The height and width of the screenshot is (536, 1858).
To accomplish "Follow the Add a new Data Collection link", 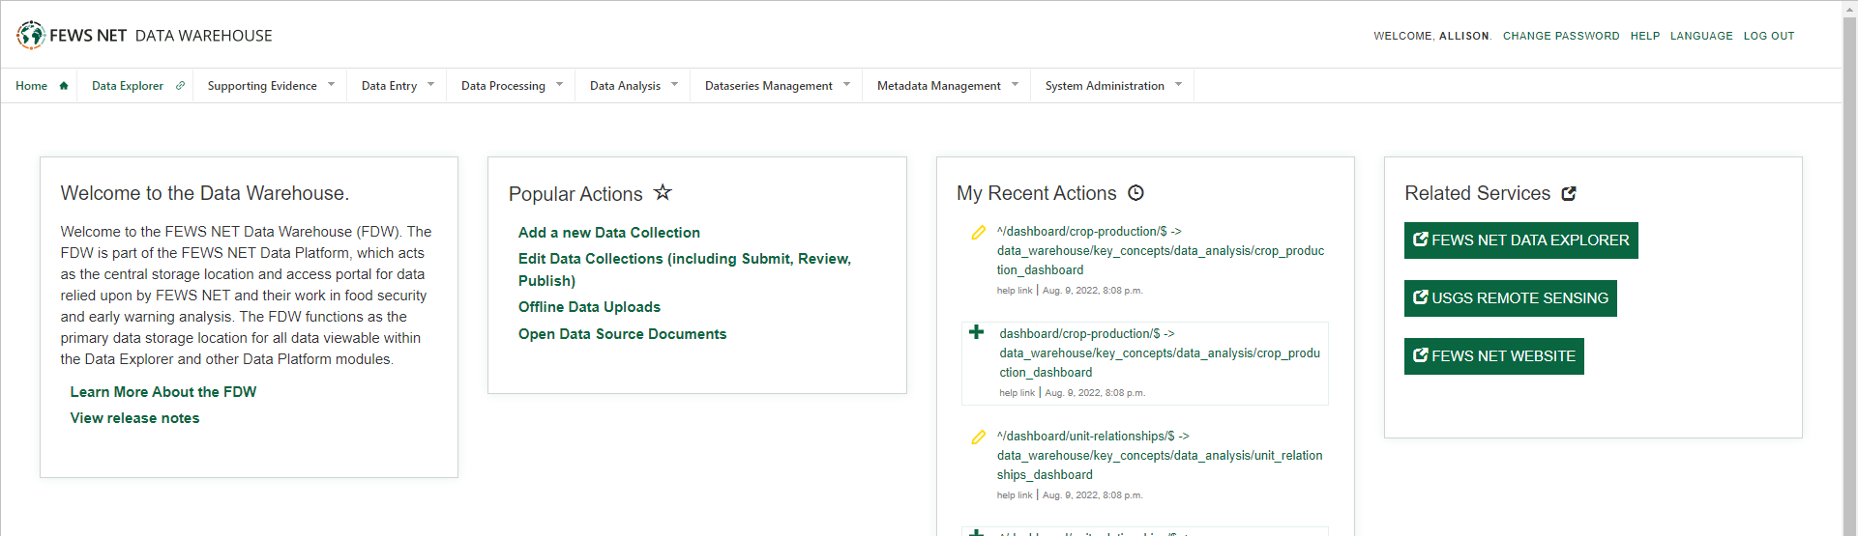I will (608, 233).
